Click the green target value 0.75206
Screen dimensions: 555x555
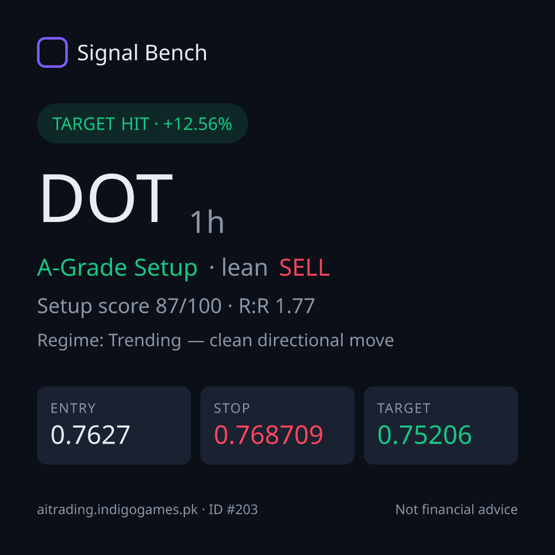tap(424, 435)
